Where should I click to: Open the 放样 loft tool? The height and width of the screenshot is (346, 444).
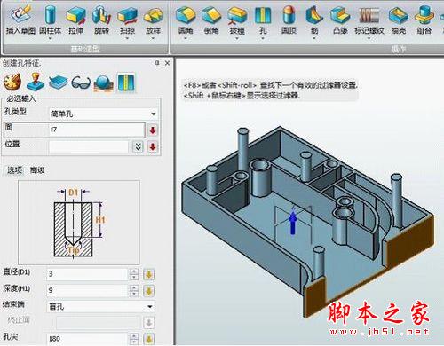(x=153, y=20)
